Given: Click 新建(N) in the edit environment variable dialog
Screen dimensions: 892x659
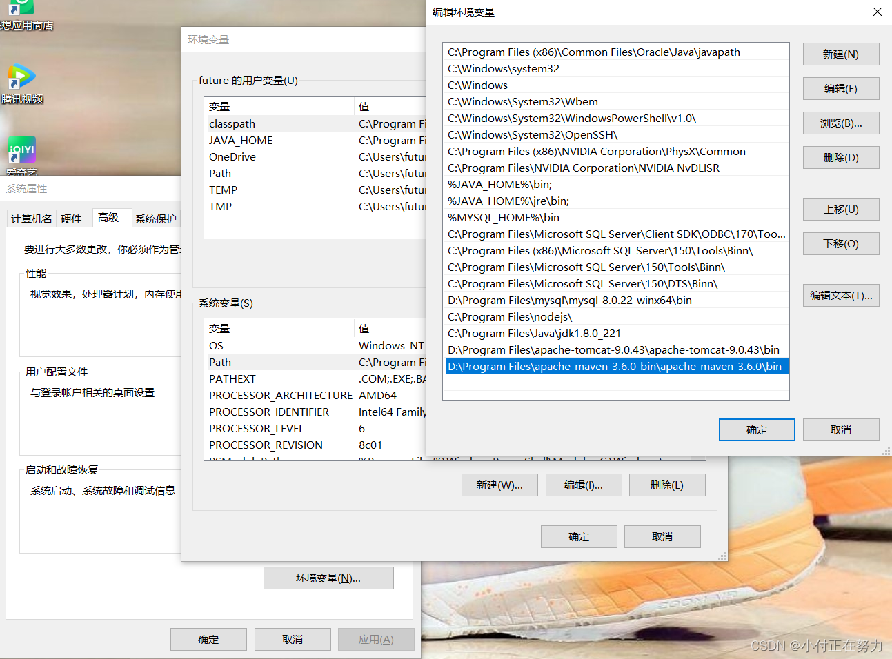Looking at the screenshot, I should [x=840, y=54].
